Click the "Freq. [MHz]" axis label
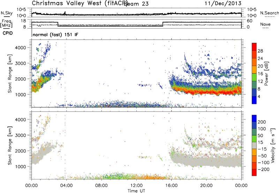The image size is (279, 193). [6, 24]
